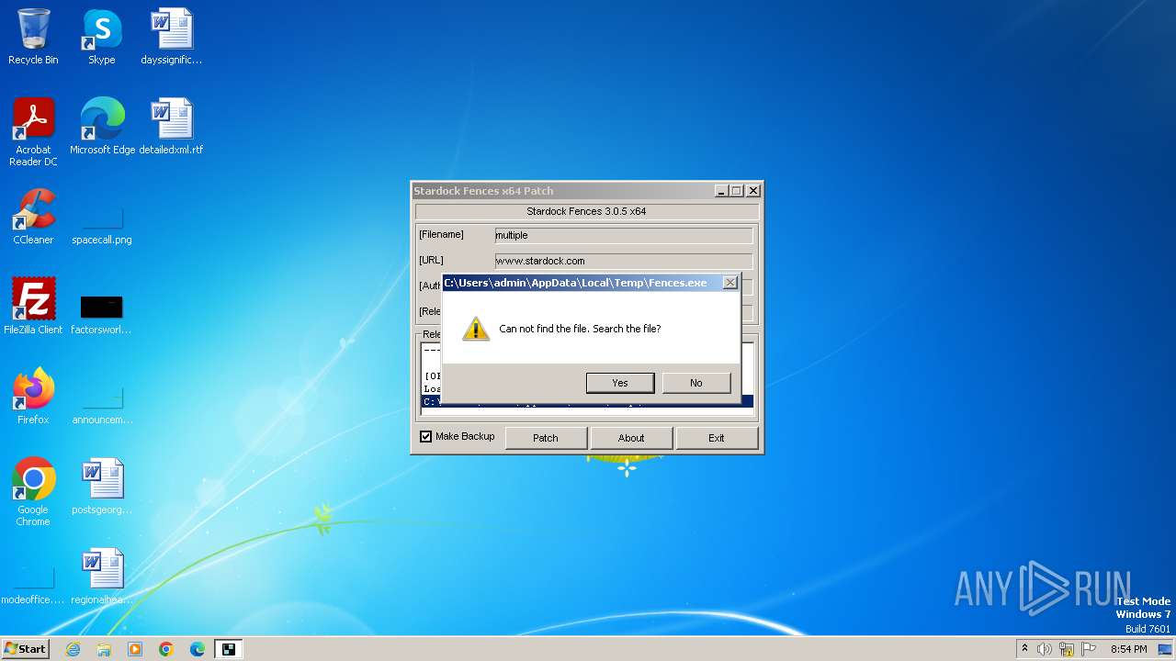Screen dimensions: 1176x661
Task: Select the detailedxml.rtf file icon
Action: coord(171,127)
